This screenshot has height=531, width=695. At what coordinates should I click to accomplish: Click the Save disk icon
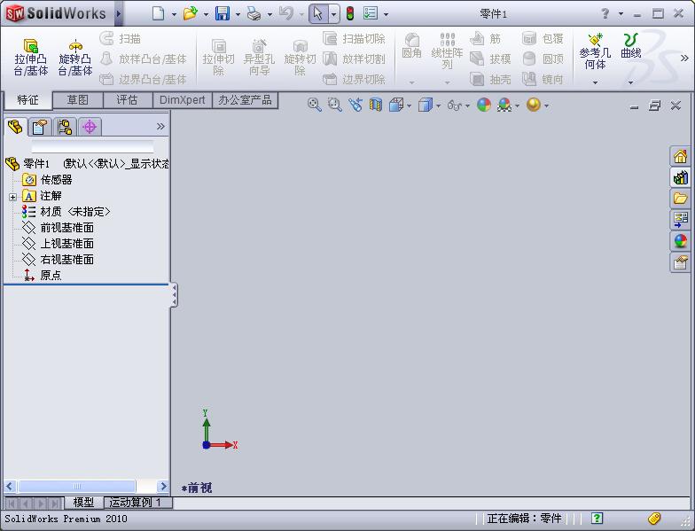[x=222, y=14]
